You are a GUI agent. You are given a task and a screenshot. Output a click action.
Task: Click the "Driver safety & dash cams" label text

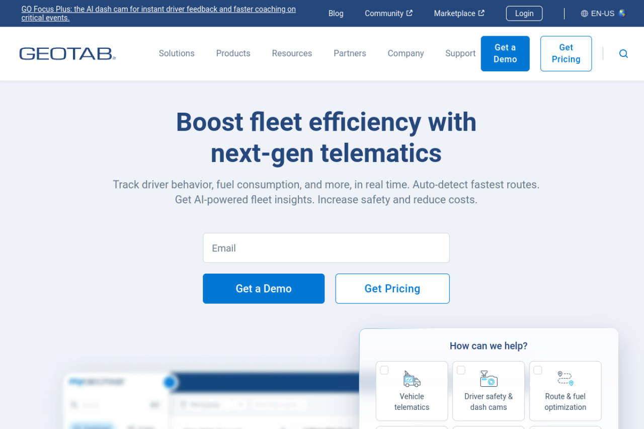click(x=489, y=402)
